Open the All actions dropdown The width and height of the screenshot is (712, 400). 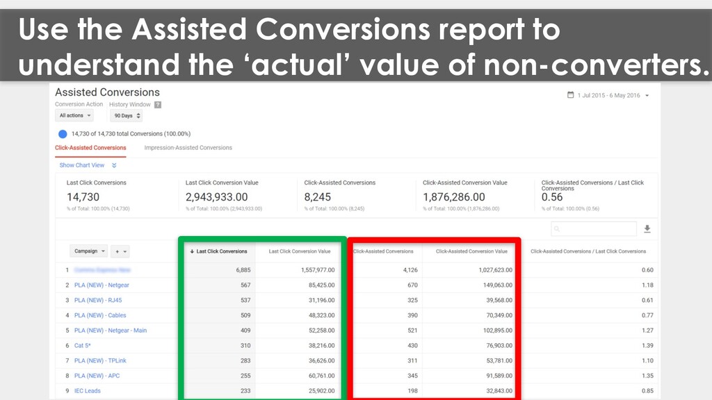pos(74,116)
